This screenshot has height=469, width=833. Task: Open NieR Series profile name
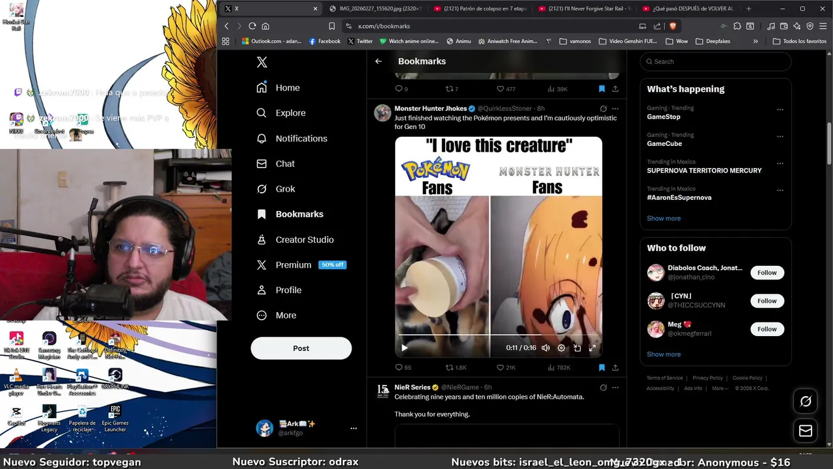(x=413, y=387)
